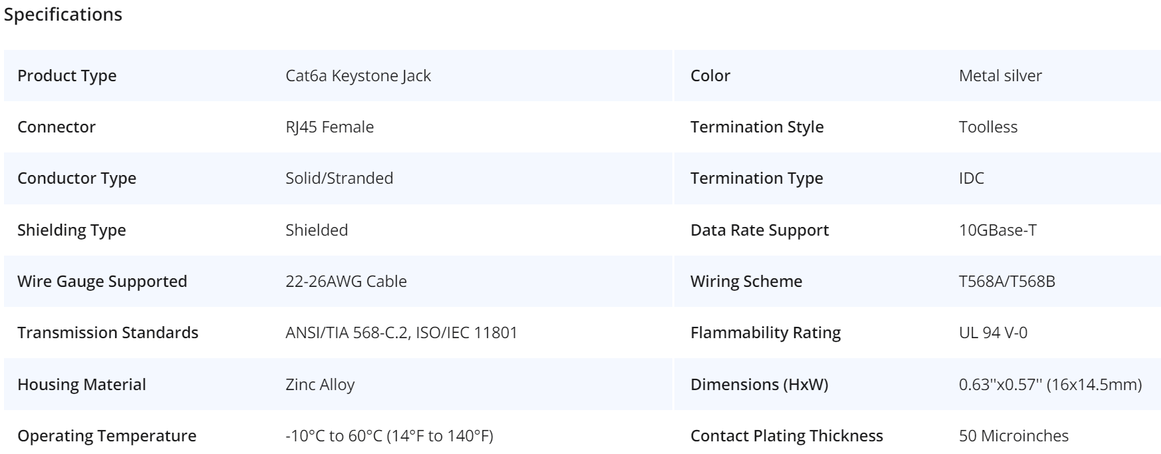Select the IDC termination type value

coord(971,178)
